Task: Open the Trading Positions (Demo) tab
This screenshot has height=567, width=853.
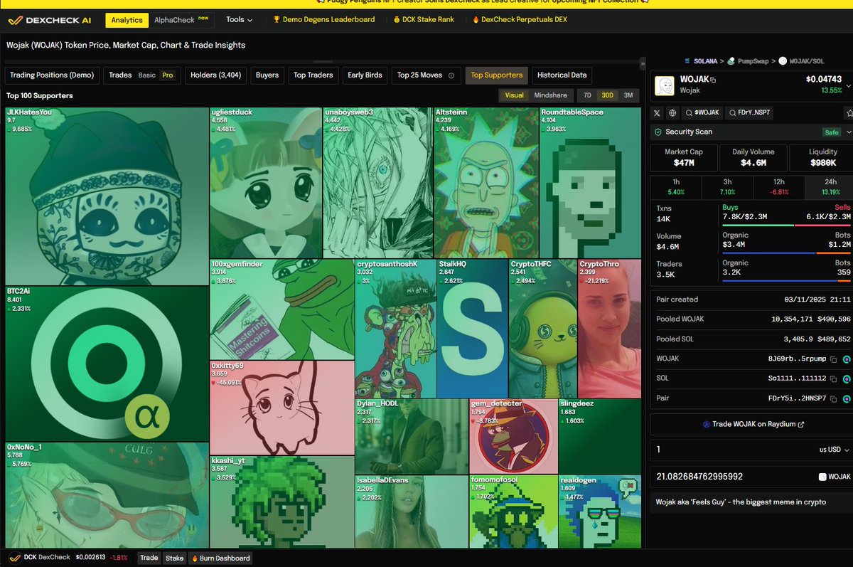Action: [52, 75]
